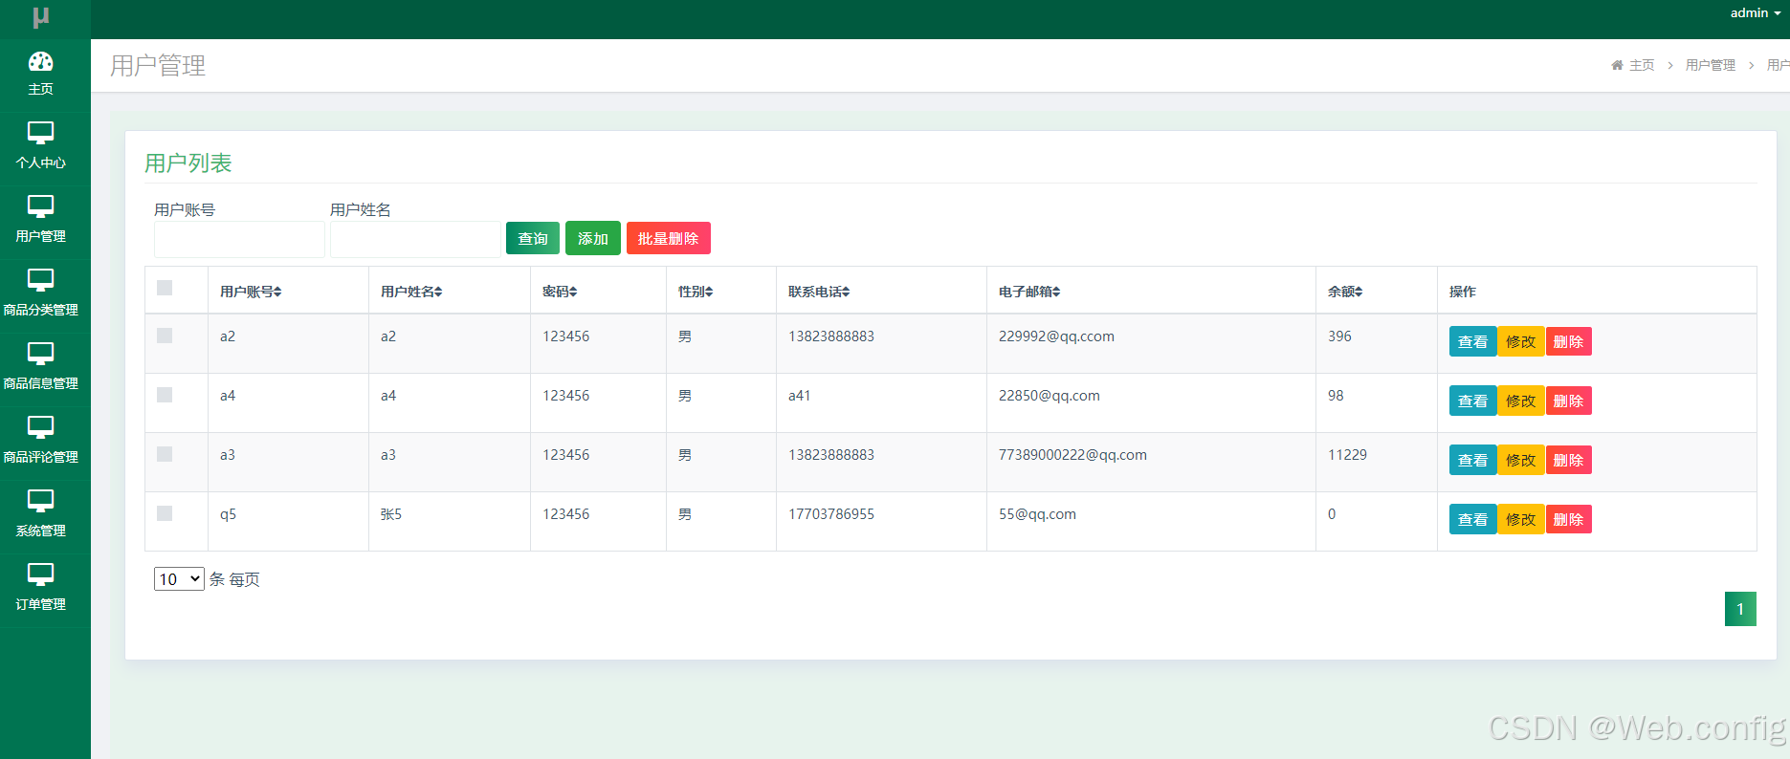Select email cell 22850@qq.com
Image resolution: width=1790 pixels, height=759 pixels.
pyautogui.click(x=1050, y=396)
